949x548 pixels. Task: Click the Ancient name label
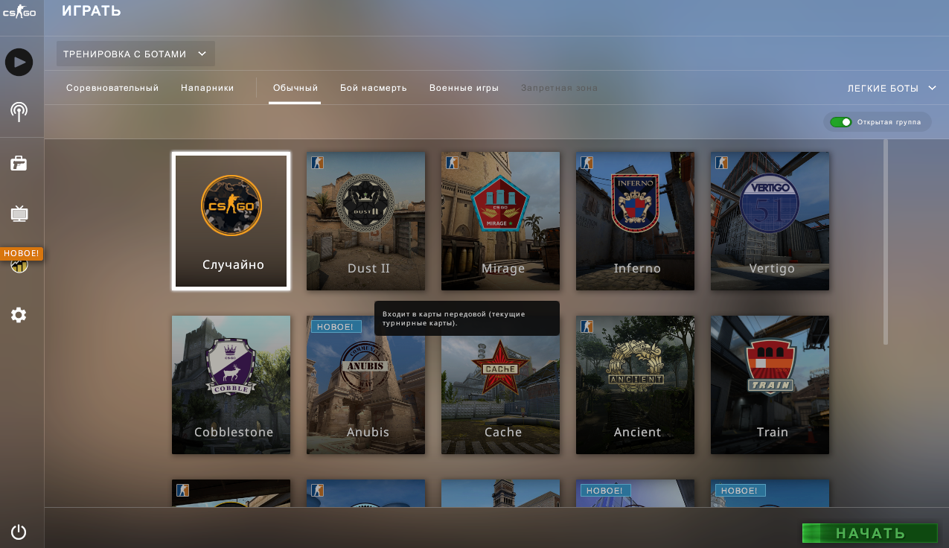637,432
